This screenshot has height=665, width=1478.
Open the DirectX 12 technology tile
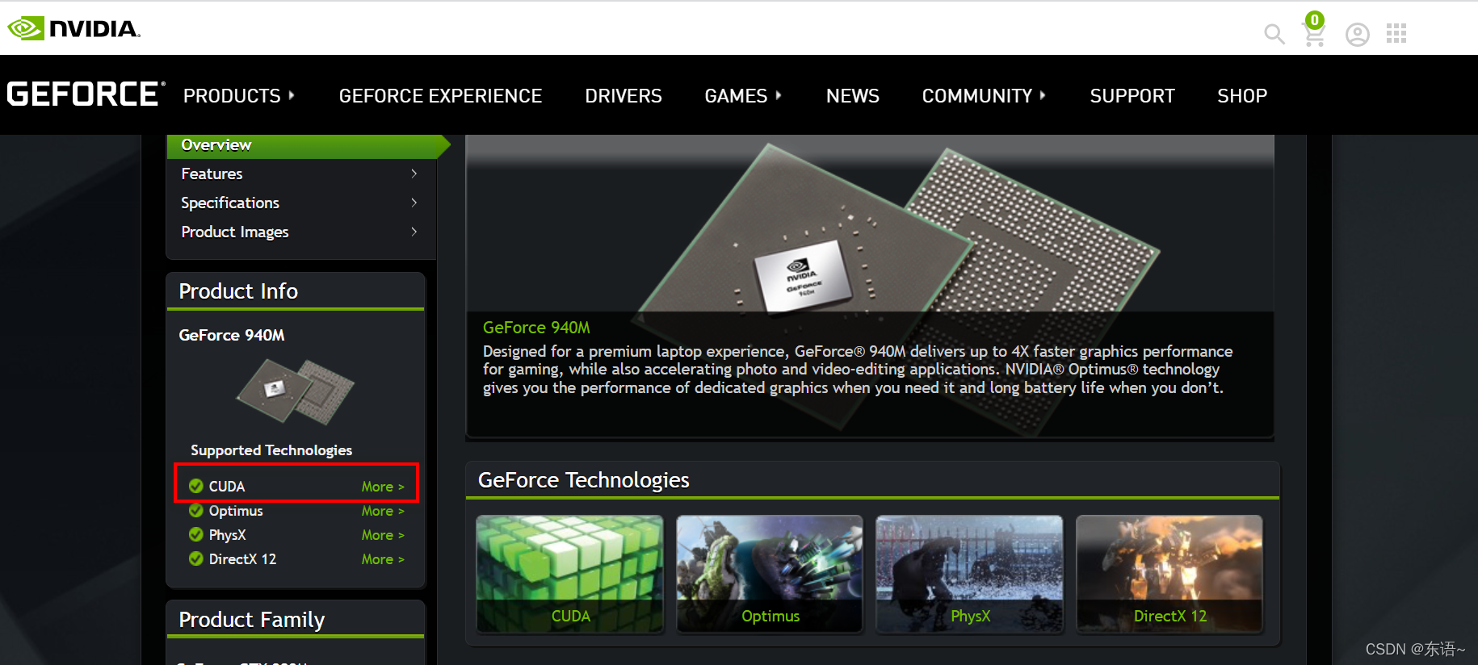coord(1169,574)
